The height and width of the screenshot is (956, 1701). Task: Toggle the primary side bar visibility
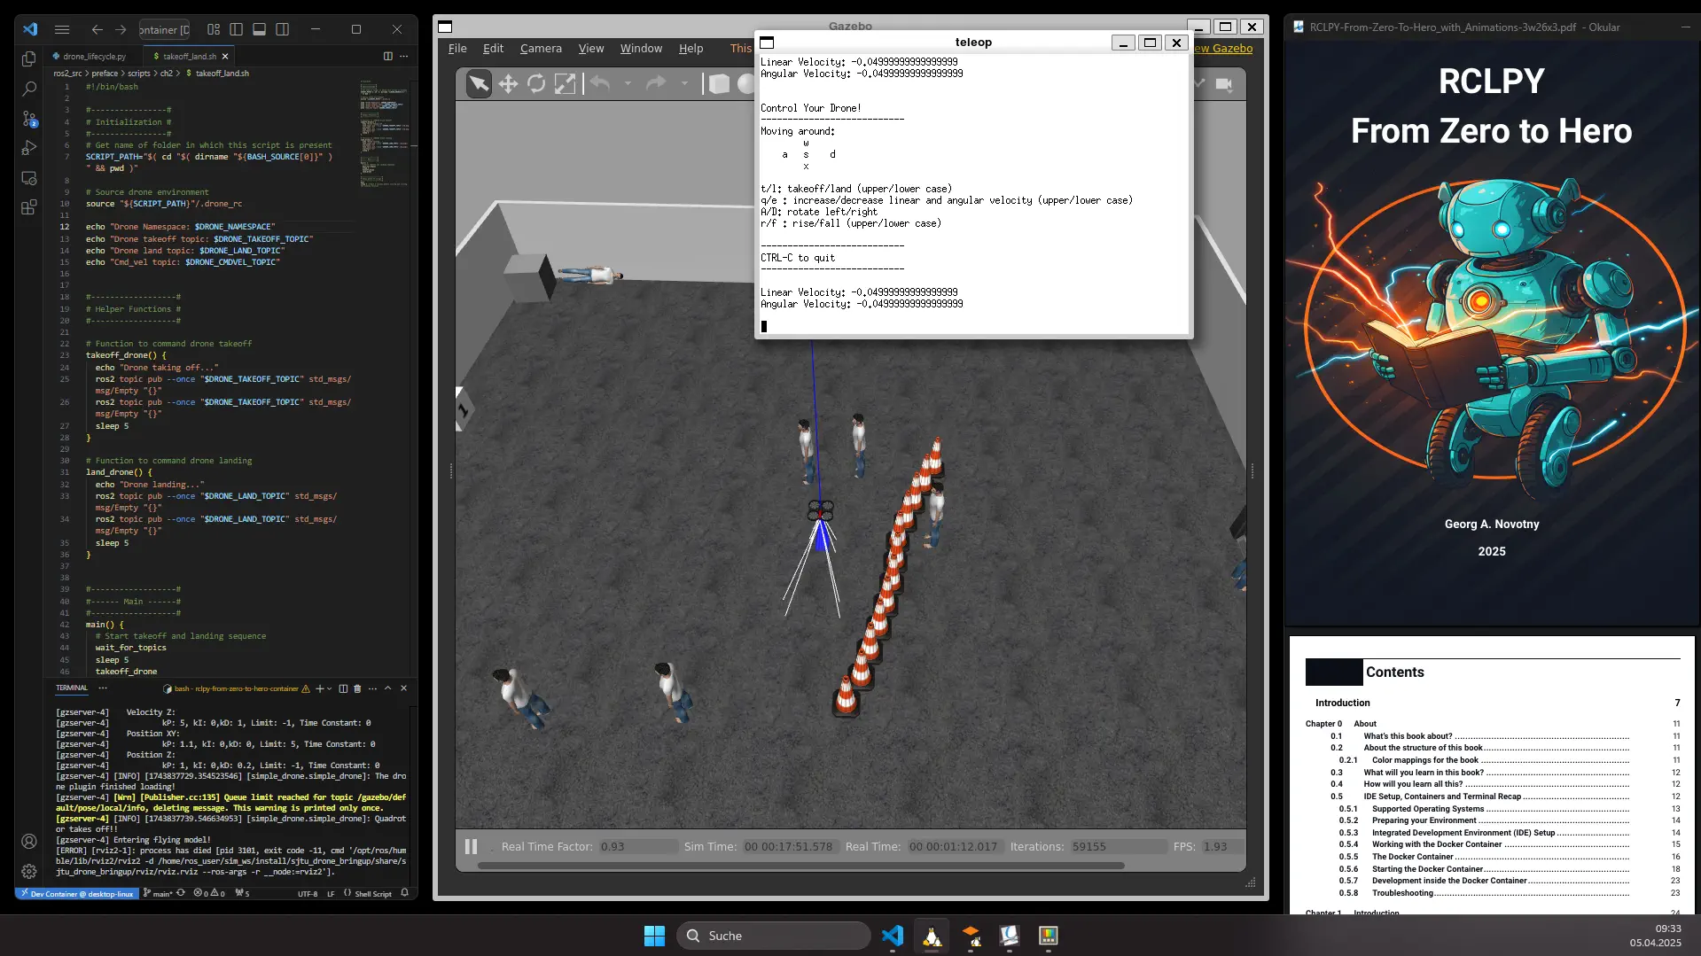[x=236, y=29]
